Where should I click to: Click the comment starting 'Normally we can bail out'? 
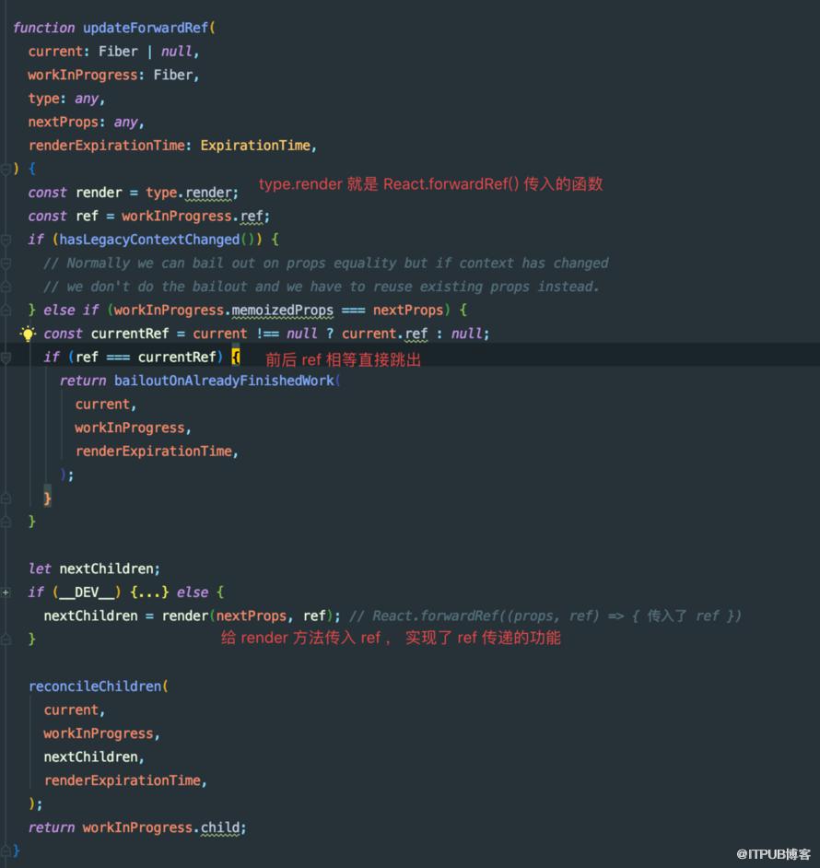[x=325, y=263]
